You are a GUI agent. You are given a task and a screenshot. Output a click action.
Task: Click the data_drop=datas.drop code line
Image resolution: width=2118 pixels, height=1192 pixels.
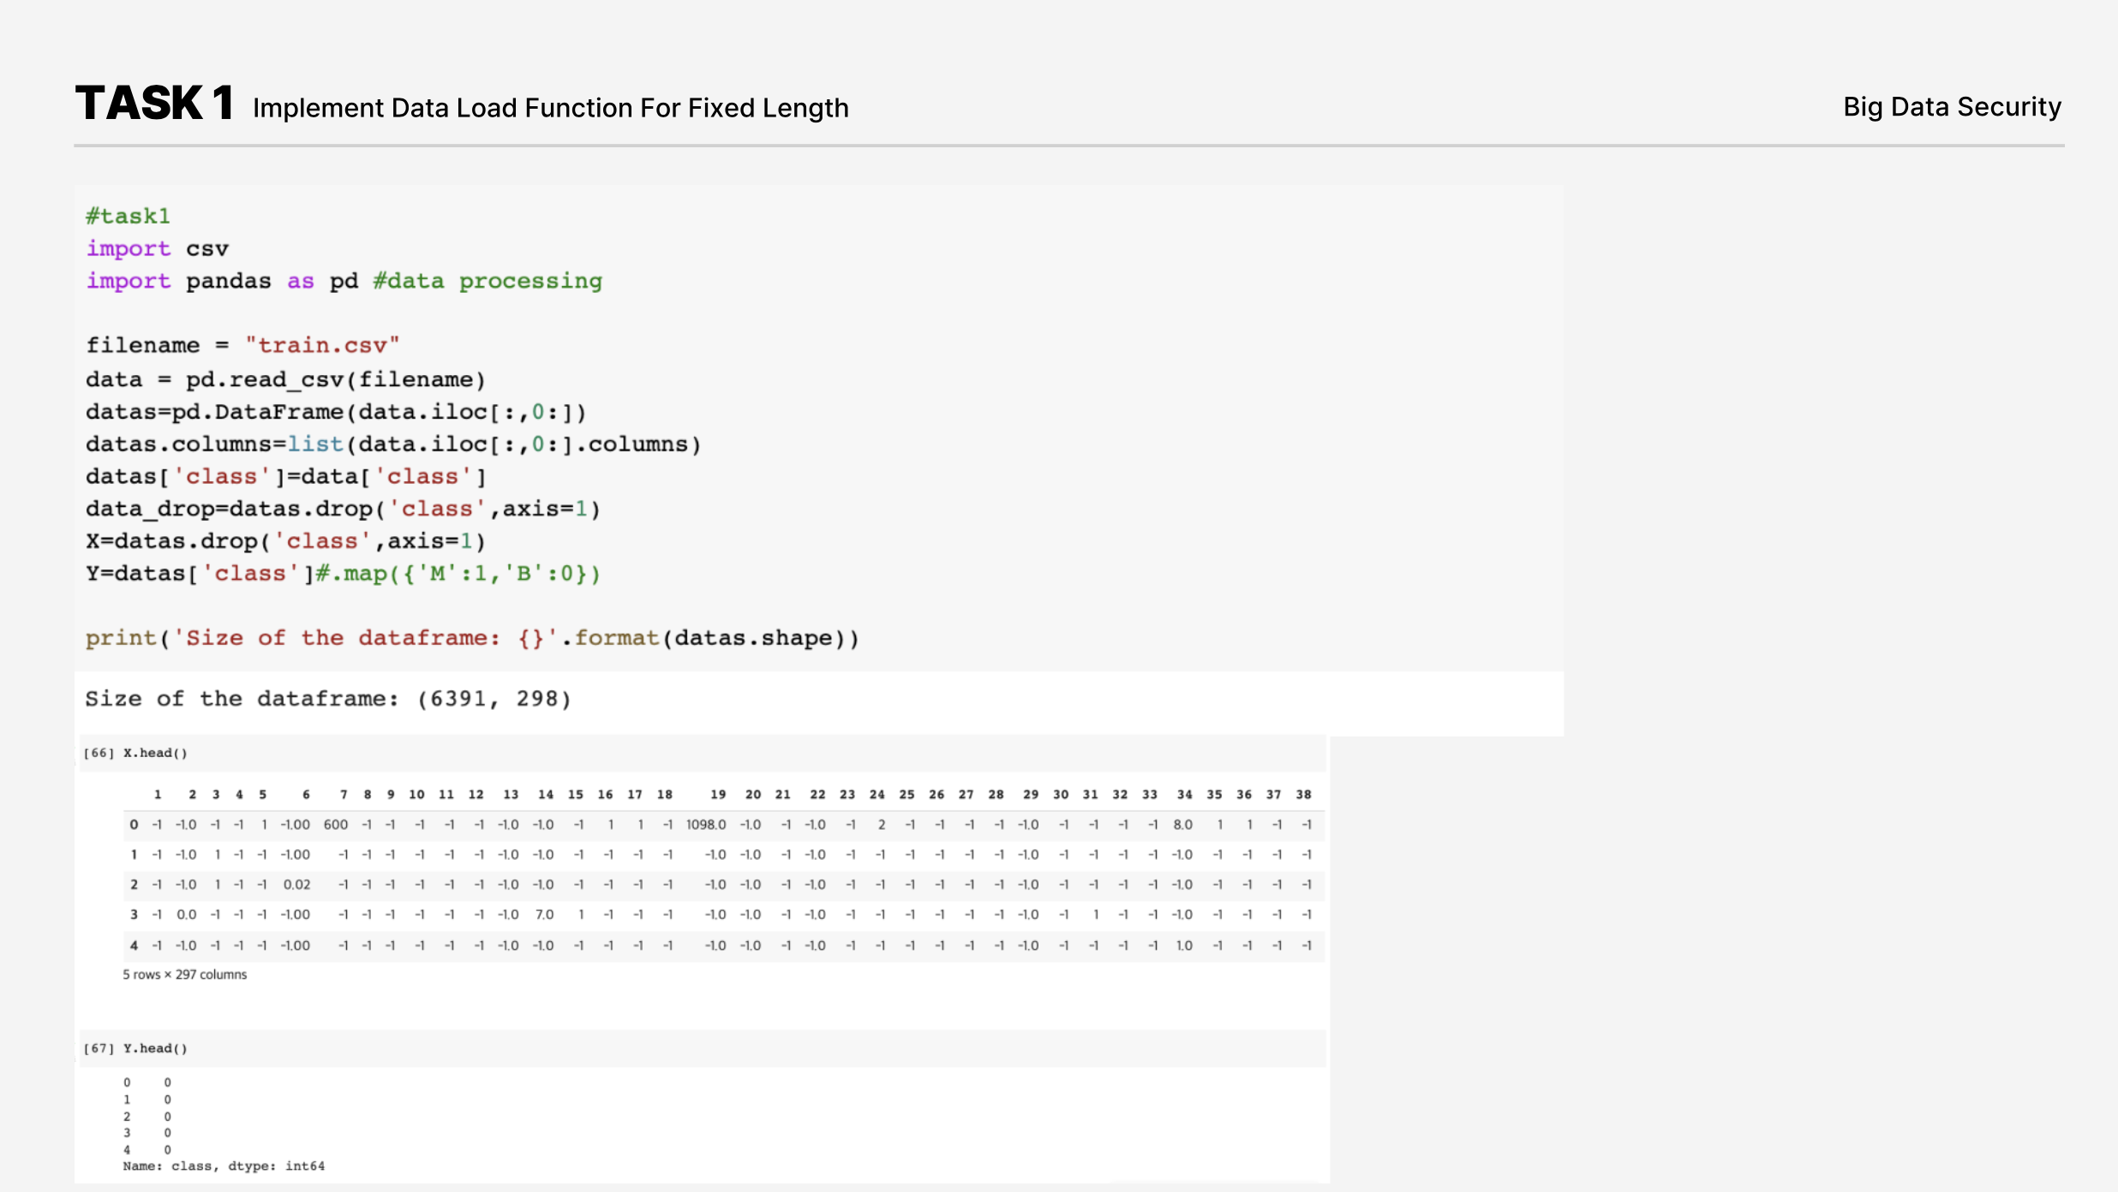coord(343,509)
